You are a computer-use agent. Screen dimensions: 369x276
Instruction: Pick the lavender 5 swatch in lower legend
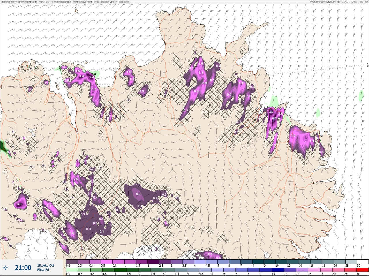coord(217,270)
